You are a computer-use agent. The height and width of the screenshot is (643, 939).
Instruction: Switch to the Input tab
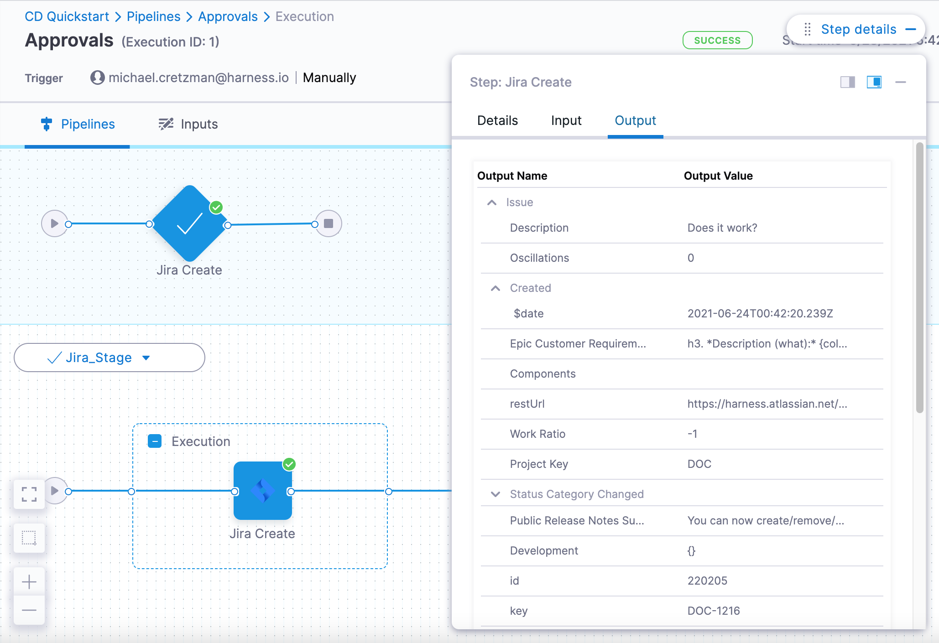pos(566,120)
